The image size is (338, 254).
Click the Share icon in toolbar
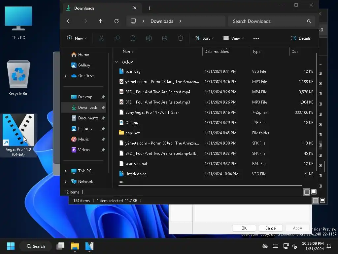pos(165,38)
